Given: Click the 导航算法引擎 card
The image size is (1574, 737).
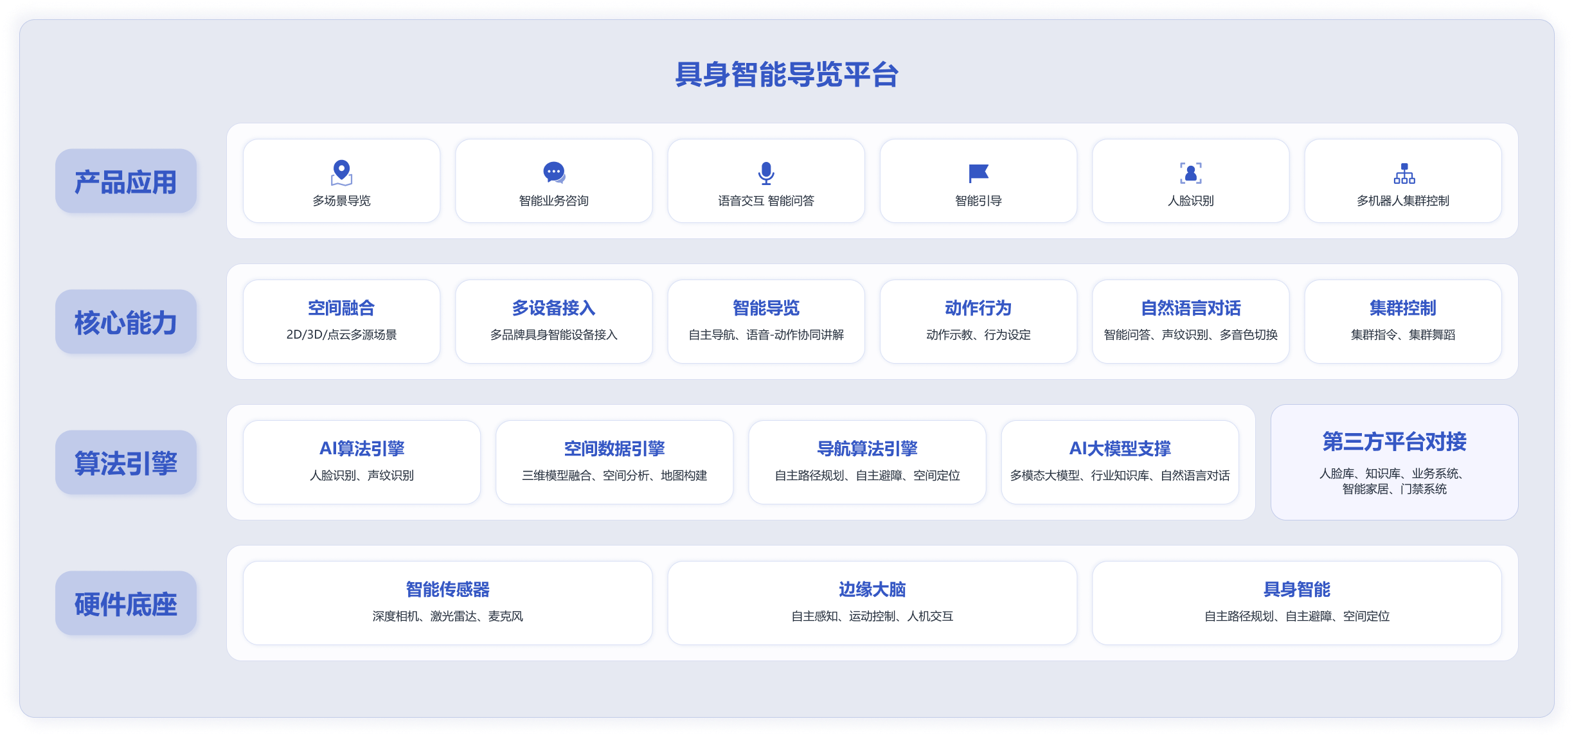Looking at the screenshot, I should 867,462.
